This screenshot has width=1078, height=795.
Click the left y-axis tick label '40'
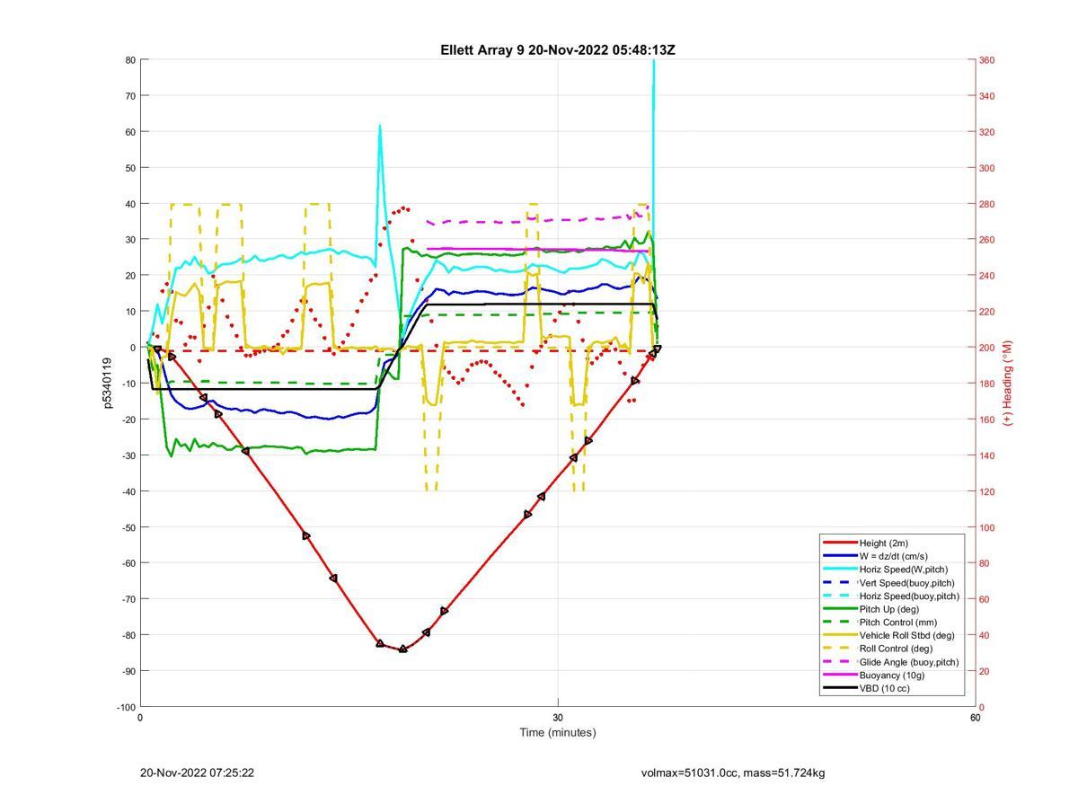[x=130, y=204]
